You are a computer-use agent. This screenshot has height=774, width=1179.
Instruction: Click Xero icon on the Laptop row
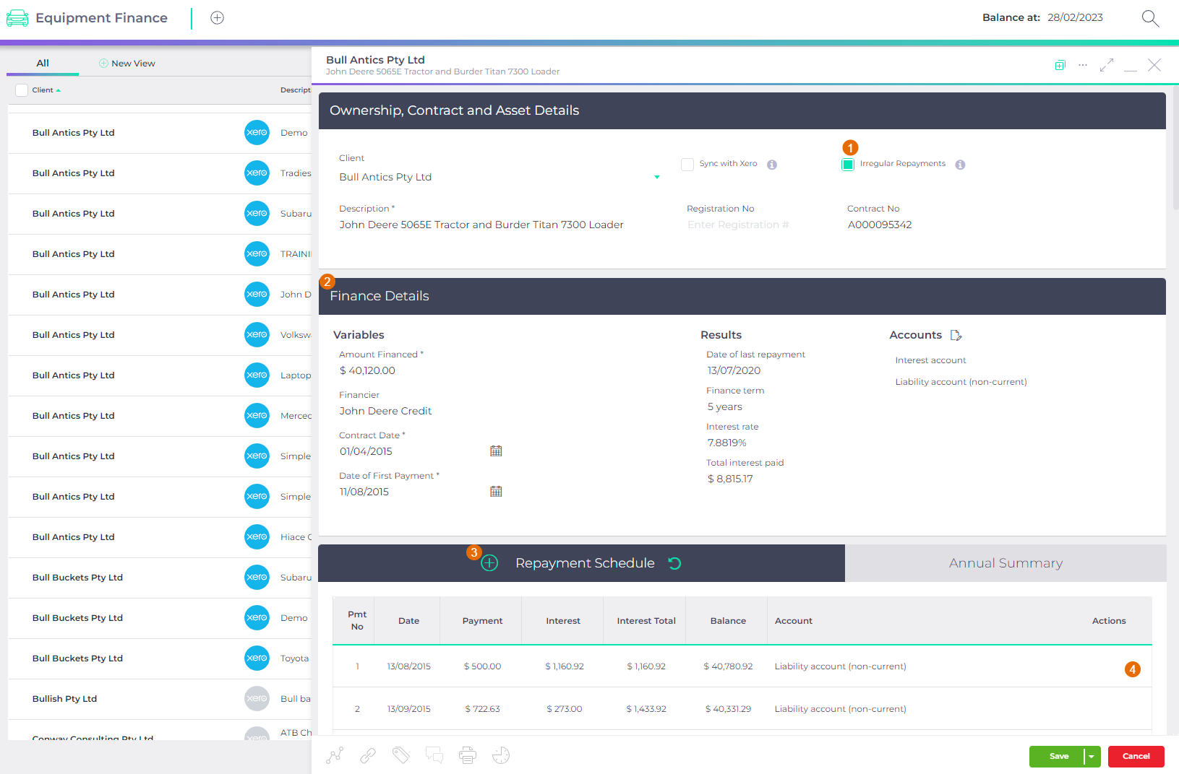[257, 375]
